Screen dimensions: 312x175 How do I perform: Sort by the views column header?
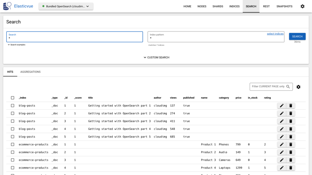[173, 98]
